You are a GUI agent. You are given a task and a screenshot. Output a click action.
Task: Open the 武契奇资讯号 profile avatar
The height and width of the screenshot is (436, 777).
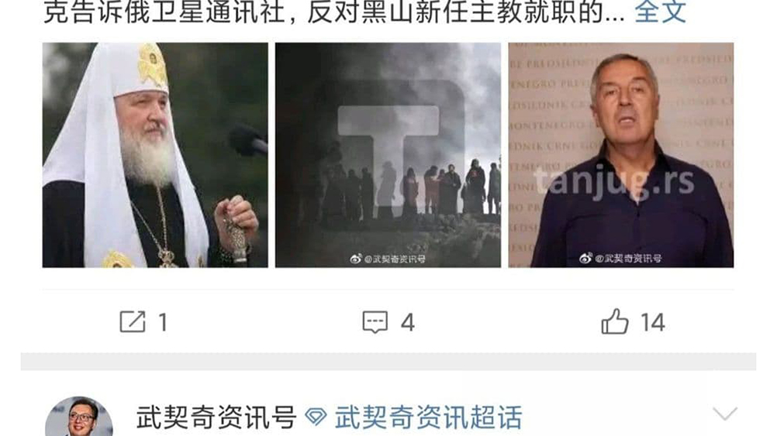[x=79, y=416]
